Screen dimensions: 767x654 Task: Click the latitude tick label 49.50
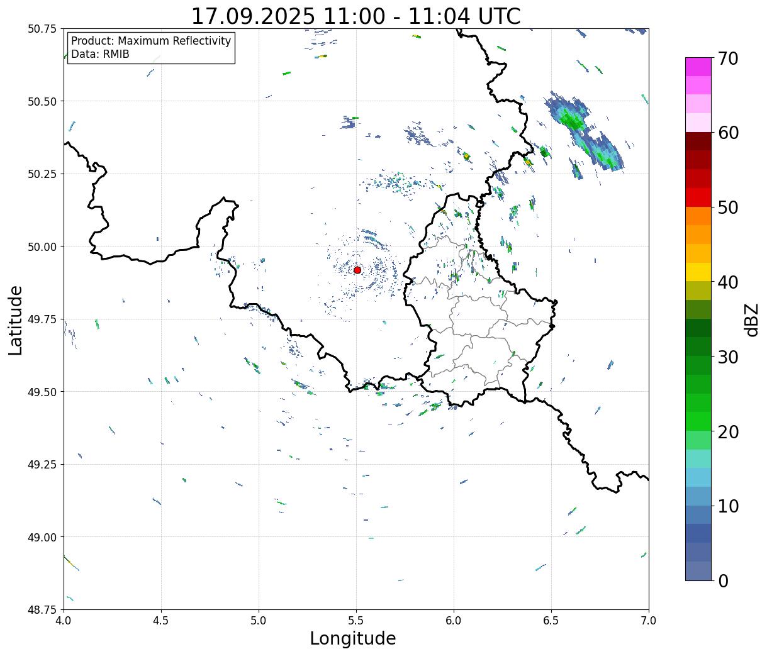pos(42,392)
